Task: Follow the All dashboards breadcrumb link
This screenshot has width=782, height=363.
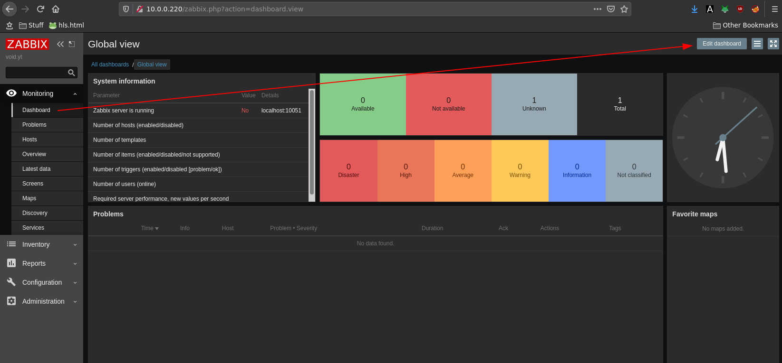Action: (110, 65)
